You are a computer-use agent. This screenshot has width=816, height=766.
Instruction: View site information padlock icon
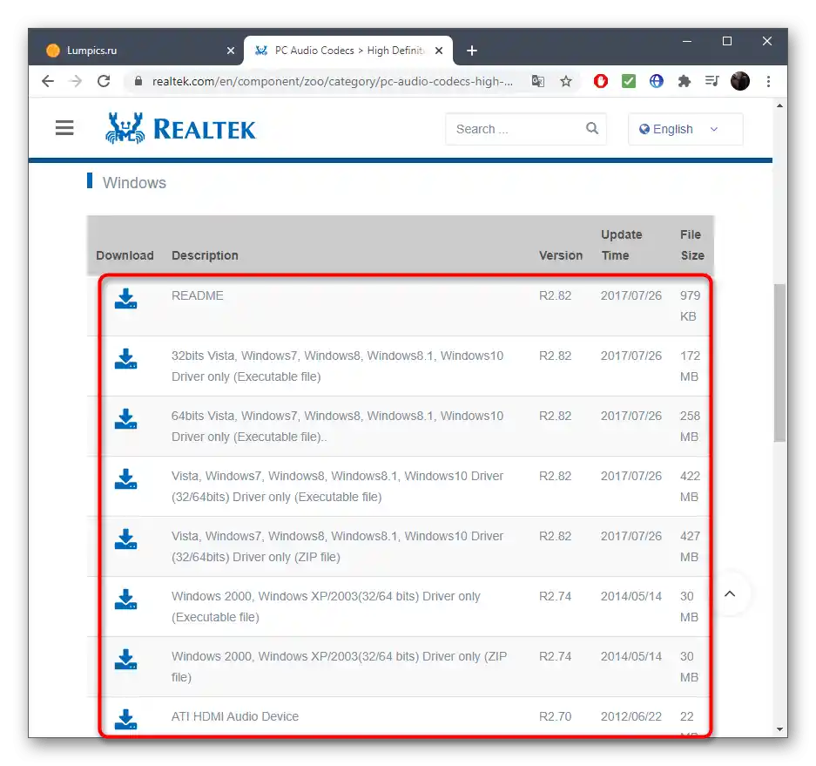click(x=138, y=81)
